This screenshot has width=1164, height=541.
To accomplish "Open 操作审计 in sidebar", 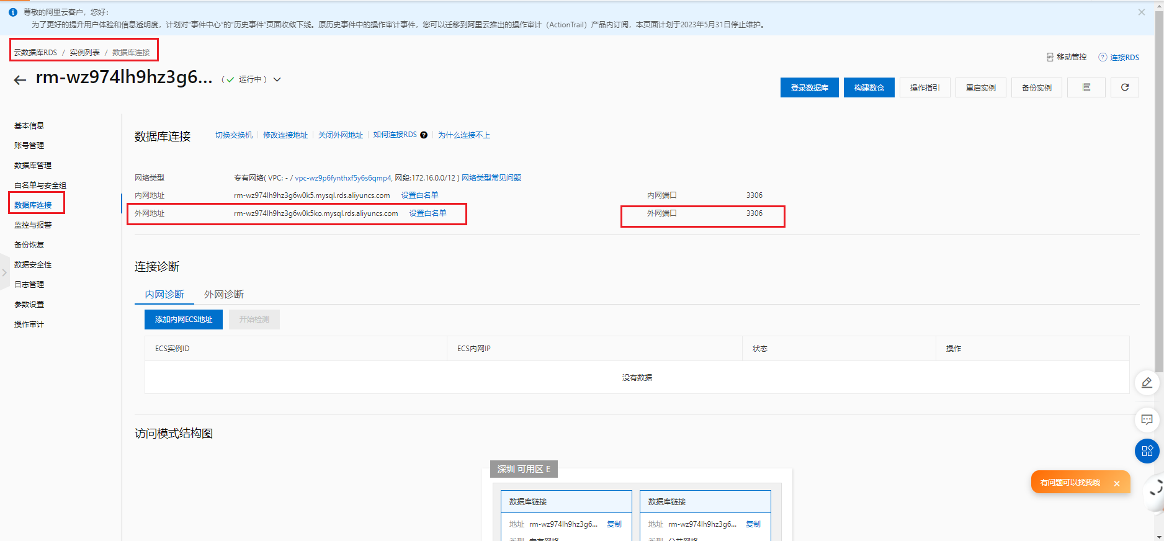I will [x=29, y=324].
